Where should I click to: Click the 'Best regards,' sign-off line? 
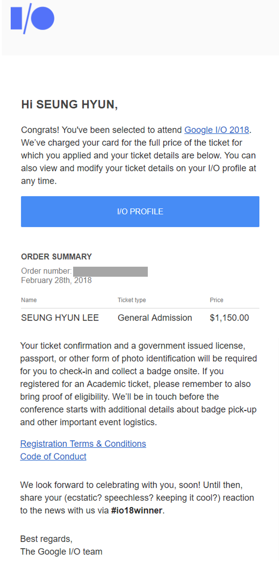(x=46, y=539)
